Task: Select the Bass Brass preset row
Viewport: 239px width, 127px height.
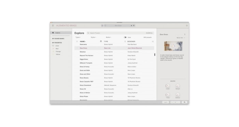Action: coord(114,48)
